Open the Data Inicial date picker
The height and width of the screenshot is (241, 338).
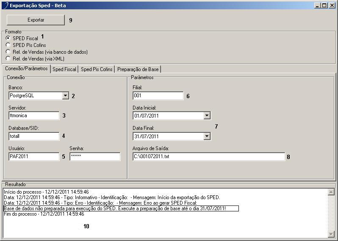tap(207, 115)
